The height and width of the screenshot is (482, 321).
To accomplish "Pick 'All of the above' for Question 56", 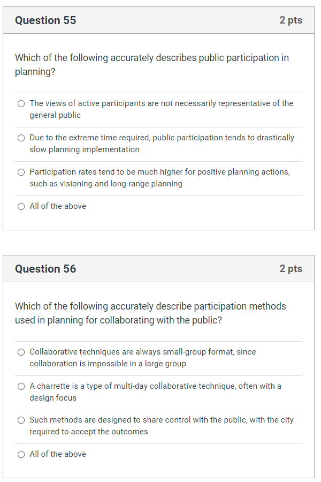I will [x=21, y=454].
